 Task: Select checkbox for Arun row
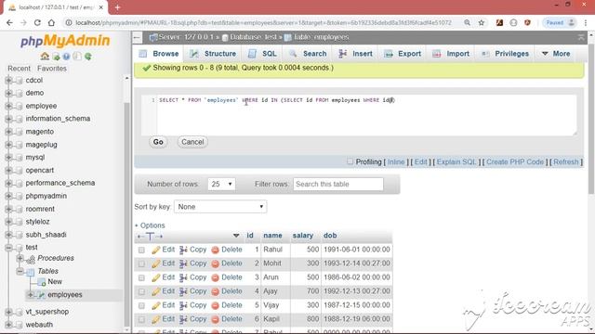click(141, 277)
